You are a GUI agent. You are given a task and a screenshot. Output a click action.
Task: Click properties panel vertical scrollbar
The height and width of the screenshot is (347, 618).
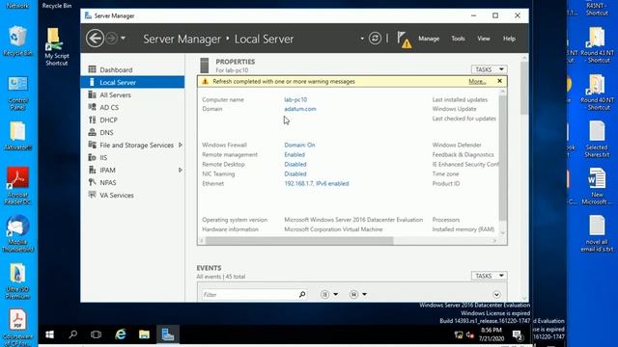tap(502, 157)
